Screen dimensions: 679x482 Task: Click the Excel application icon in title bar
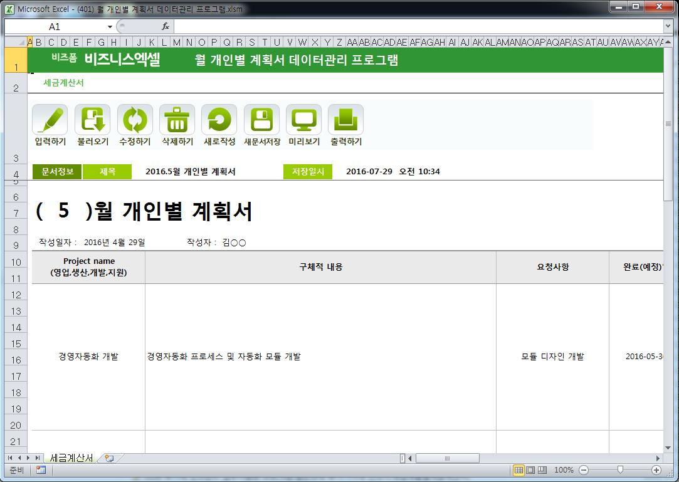[9, 9]
